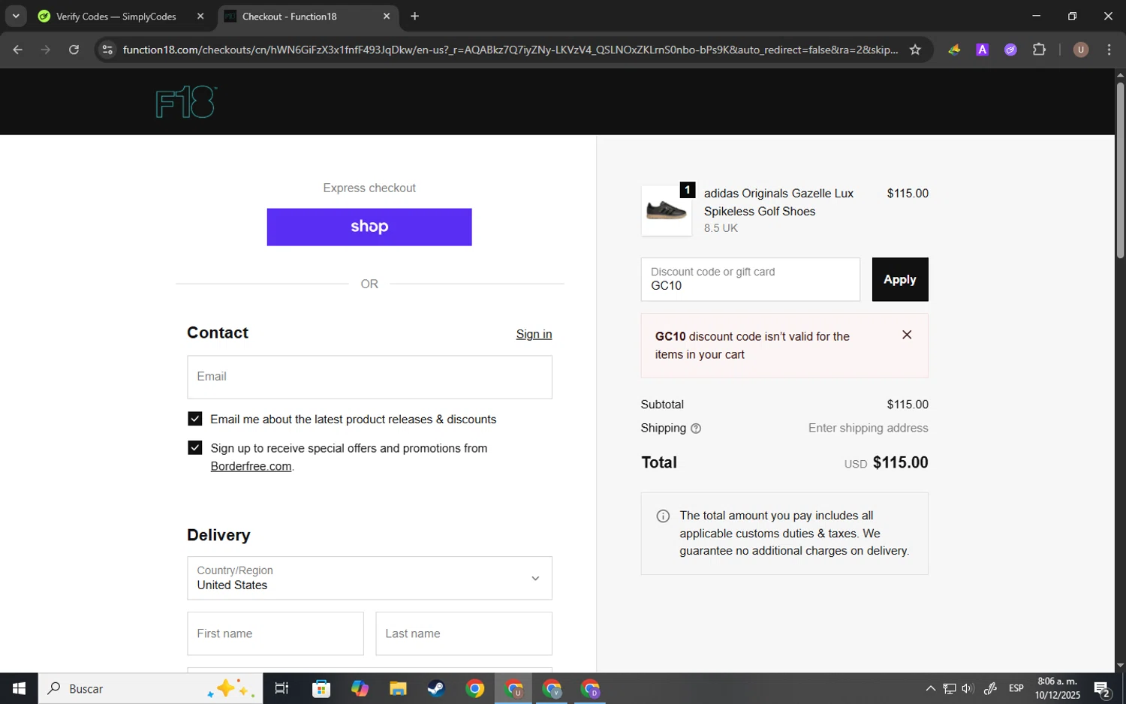Click the page vertical scrollbar

point(1120,170)
